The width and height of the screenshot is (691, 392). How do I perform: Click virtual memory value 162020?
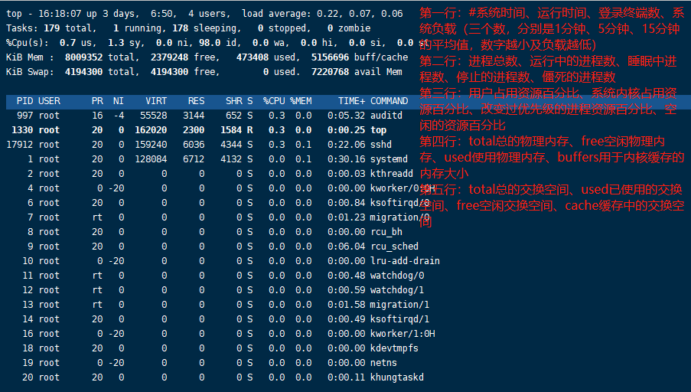[151, 130]
